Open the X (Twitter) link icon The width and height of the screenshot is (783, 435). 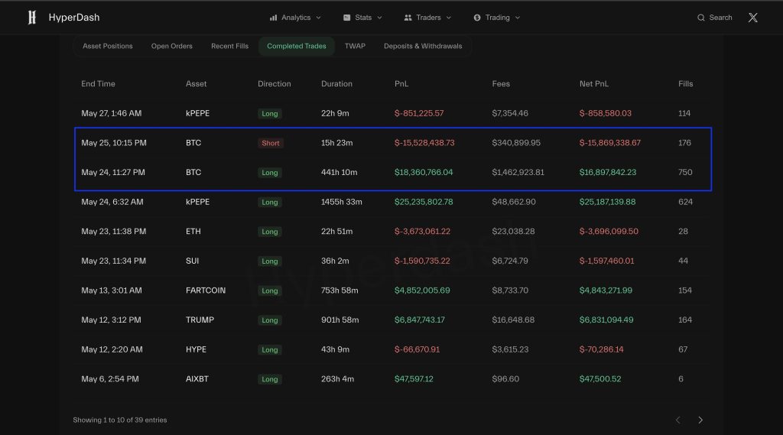pyautogui.click(x=752, y=18)
